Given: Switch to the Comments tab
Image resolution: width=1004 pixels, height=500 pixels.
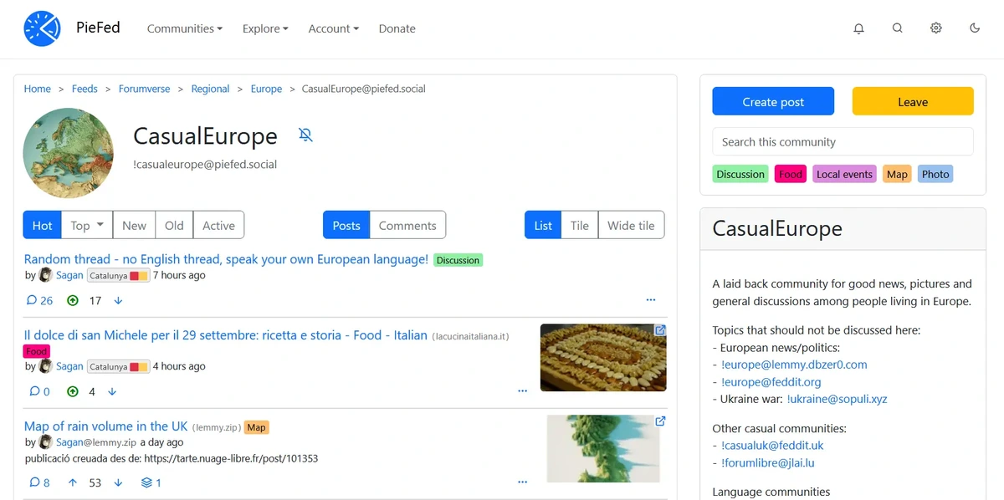Looking at the screenshot, I should point(407,225).
